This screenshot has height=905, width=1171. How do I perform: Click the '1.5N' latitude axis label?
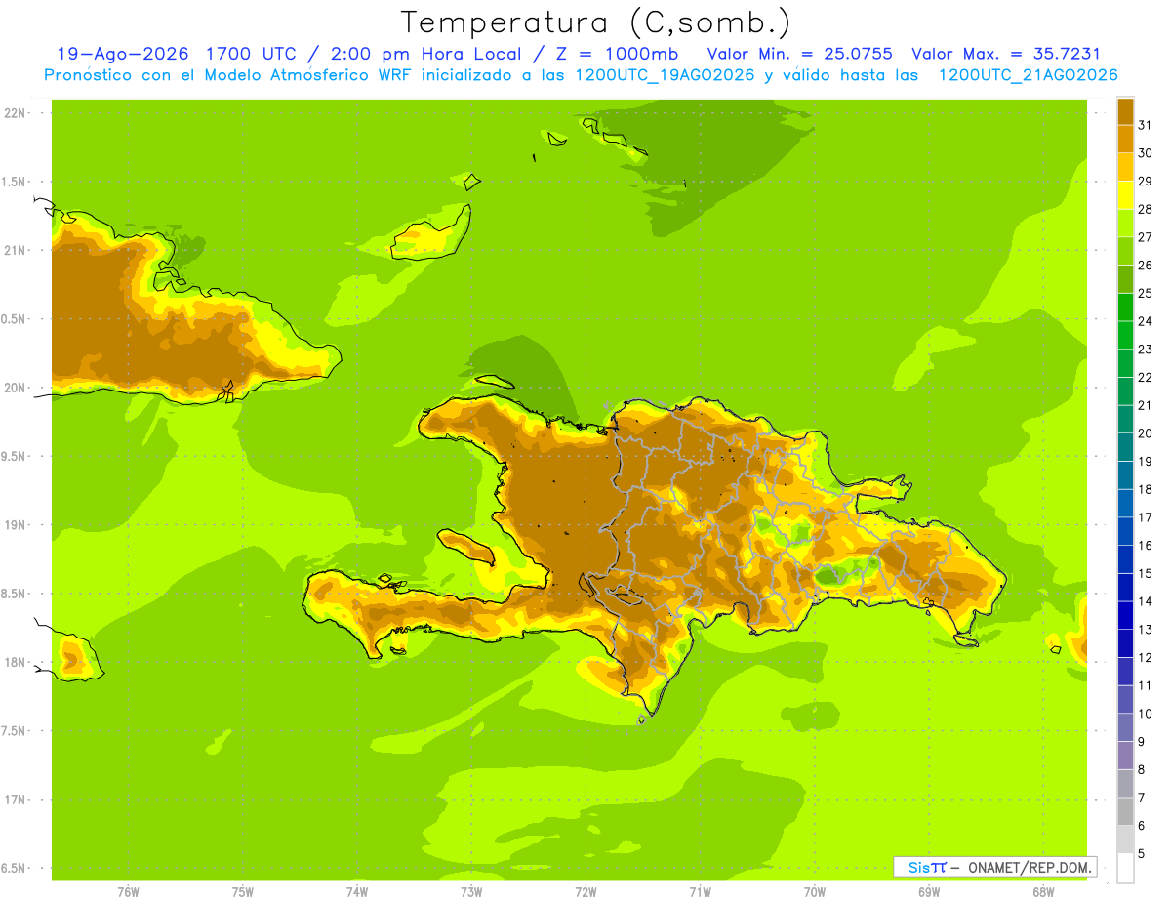(15, 182)
